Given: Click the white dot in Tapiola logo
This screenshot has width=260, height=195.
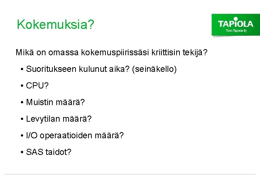Looking at the screenshot, I should click(236, 19).
